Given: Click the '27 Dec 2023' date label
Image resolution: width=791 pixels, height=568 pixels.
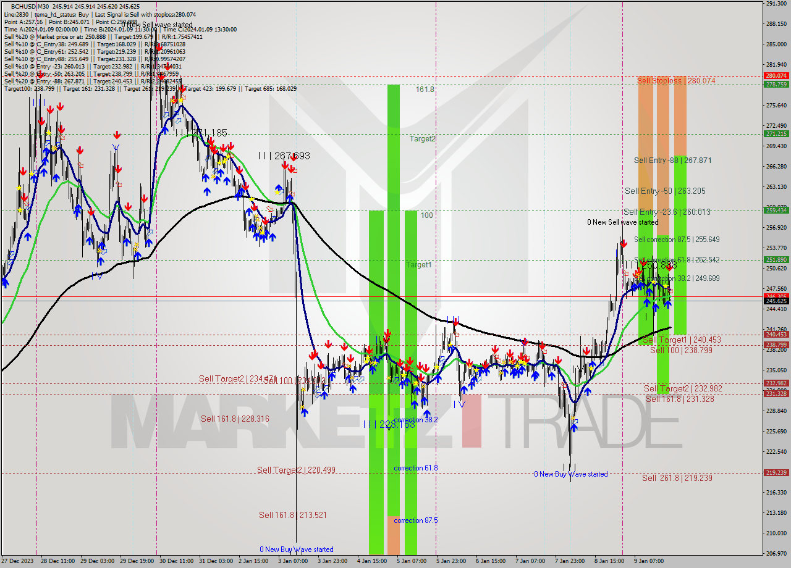Looking at the screenshot, I should 18,562.
